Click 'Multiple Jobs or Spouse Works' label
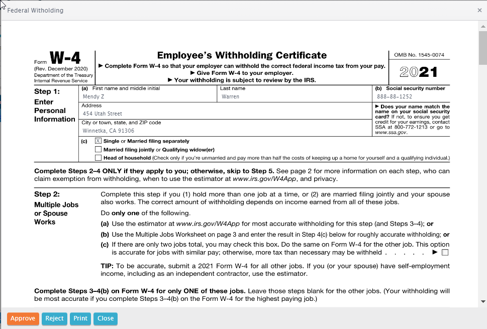This screenshot has width=487, height=329. pyautogui.click(x=56, y=213)
